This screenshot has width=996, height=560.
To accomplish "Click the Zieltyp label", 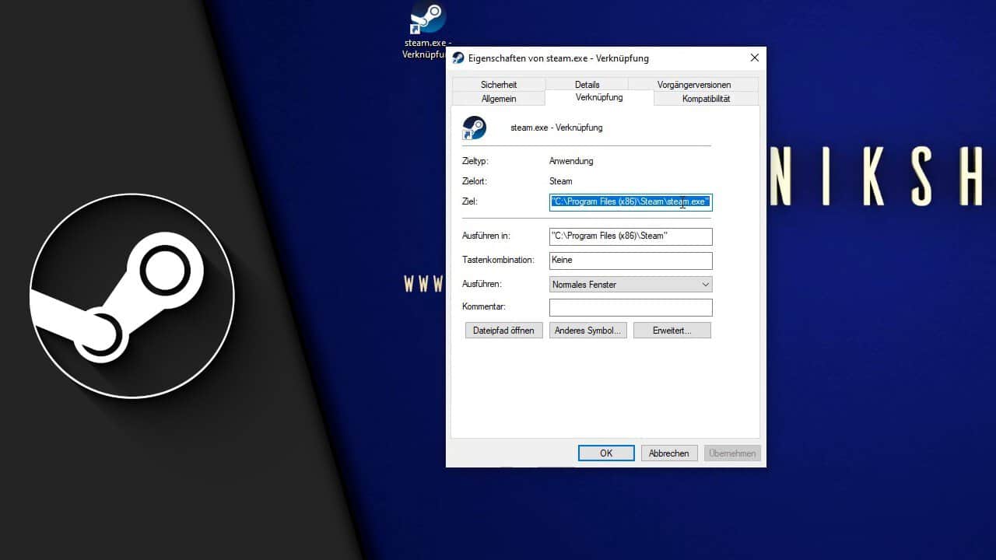I will [x=475, y=161].
